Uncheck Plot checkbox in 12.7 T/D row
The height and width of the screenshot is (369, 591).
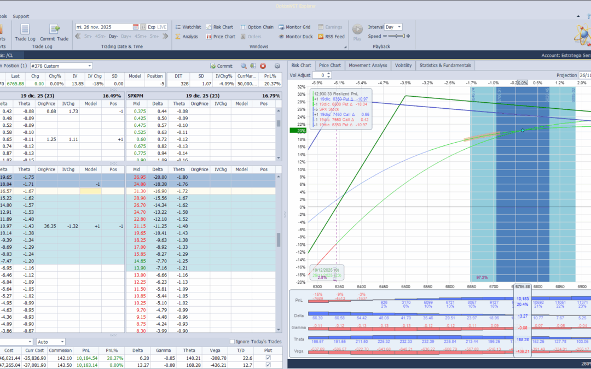(x=268, y=365)
